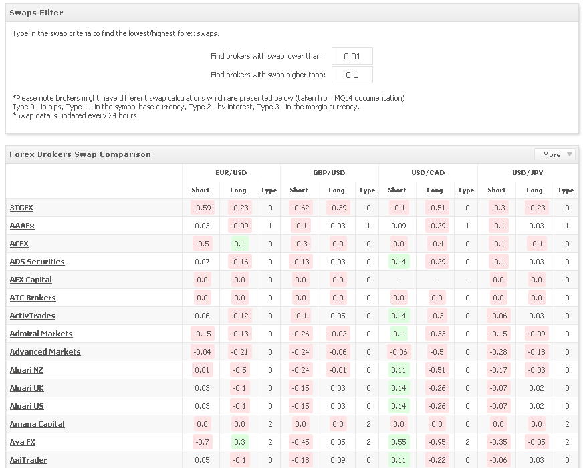Open the Alpari NZ broker link
585x468 pixels.
(26, 370)
